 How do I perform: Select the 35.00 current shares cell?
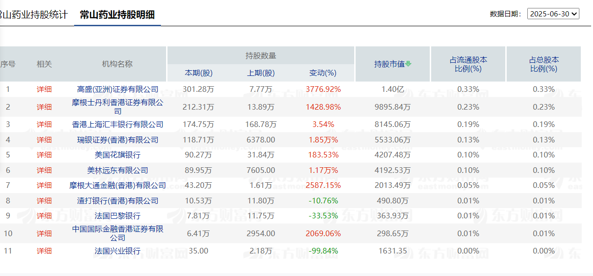click(198, 251)
